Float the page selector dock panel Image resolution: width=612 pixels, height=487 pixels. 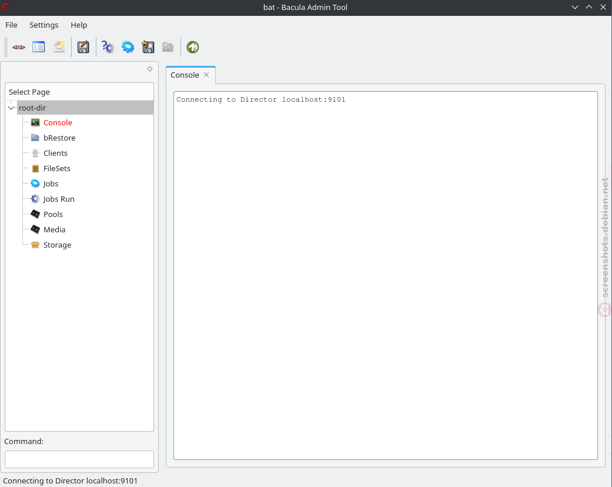tap(150, 69)
